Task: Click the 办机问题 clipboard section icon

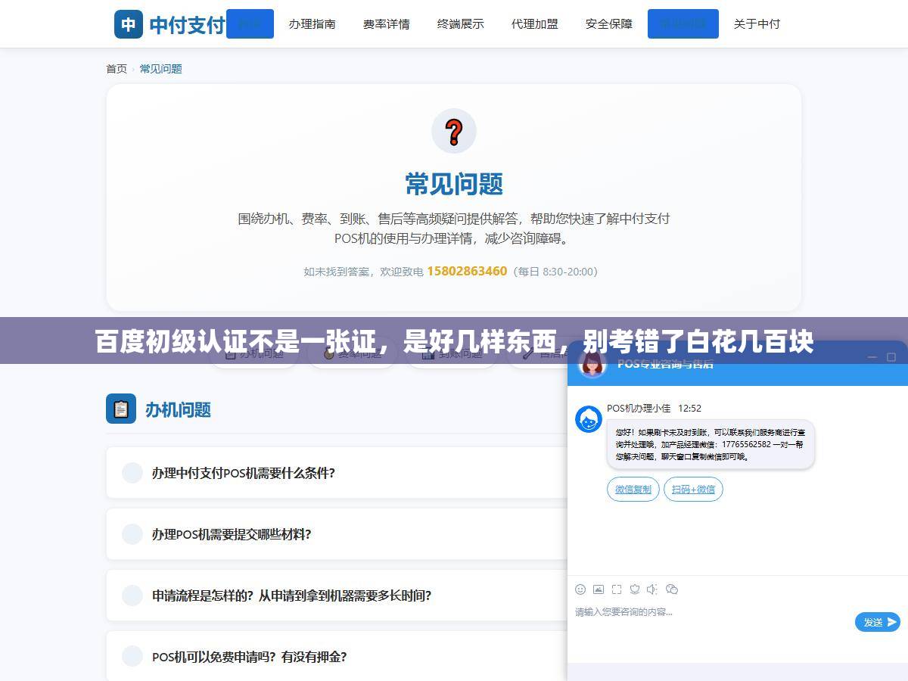Action: pyautogui.click(x=121, y=409)
